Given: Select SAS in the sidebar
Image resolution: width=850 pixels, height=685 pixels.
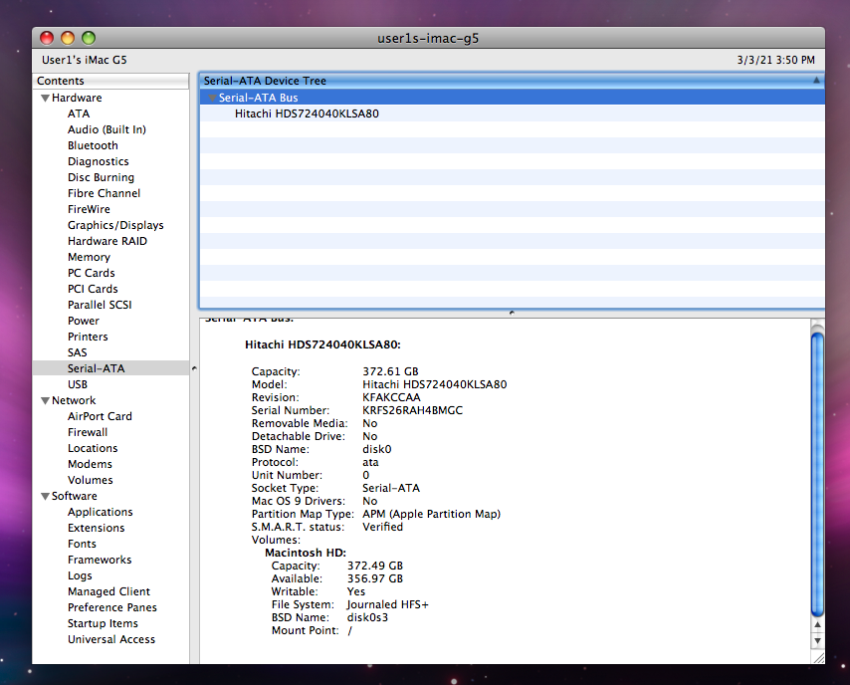Looking at the screenshot, I should 78,352.
